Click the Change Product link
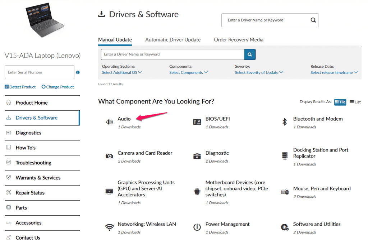The image size is (368, 240). pos(57,87)
